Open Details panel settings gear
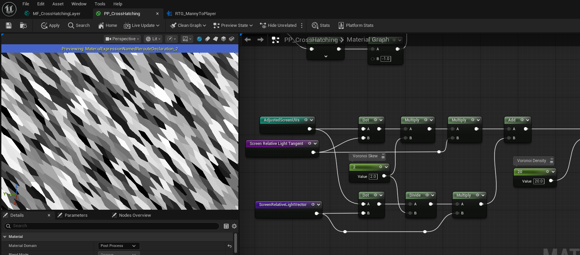580x255 pixels. [234, 226]
